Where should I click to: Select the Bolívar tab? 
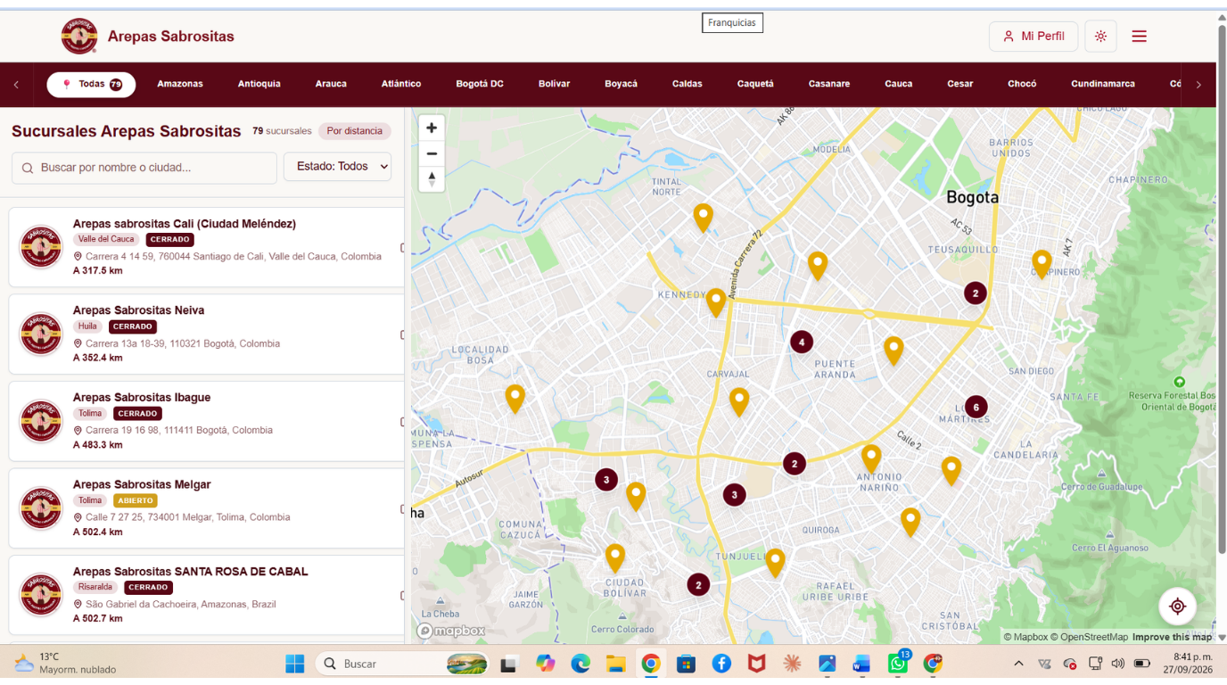[x=554, y=85]
